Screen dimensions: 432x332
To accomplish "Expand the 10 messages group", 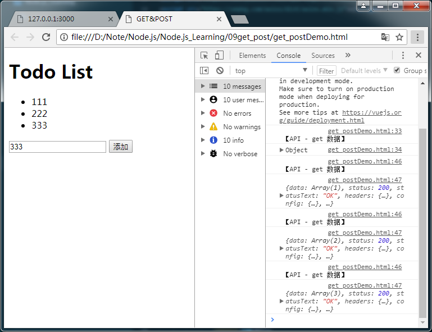I will pos(203,86).
